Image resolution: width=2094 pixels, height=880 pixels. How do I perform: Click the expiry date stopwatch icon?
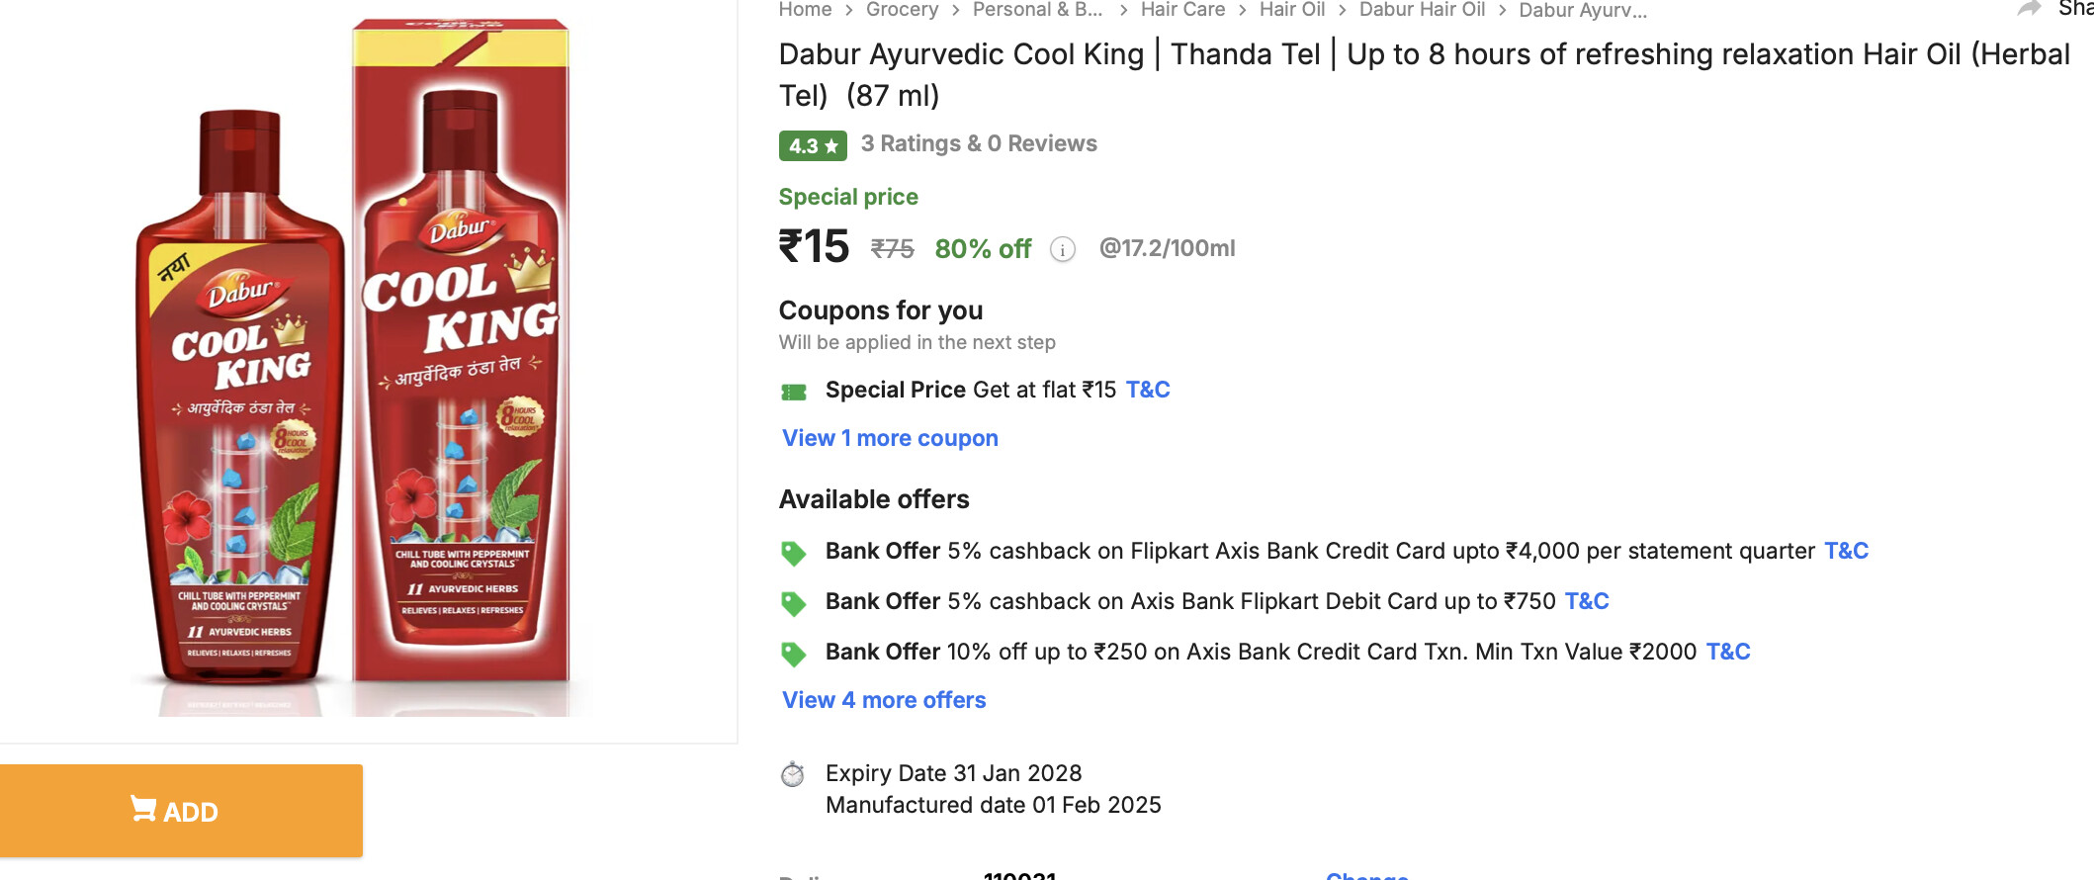pyautogui.click(x=793, y=774)
